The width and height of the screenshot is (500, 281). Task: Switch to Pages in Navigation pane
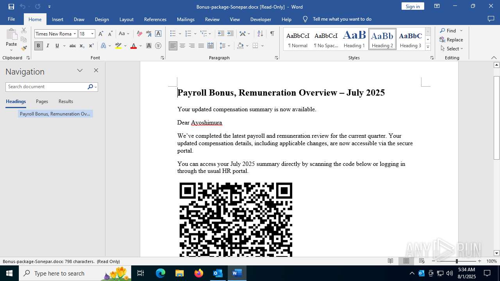point(42,101)
